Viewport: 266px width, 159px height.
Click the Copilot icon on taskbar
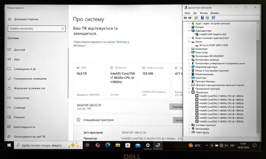[98, 145]
